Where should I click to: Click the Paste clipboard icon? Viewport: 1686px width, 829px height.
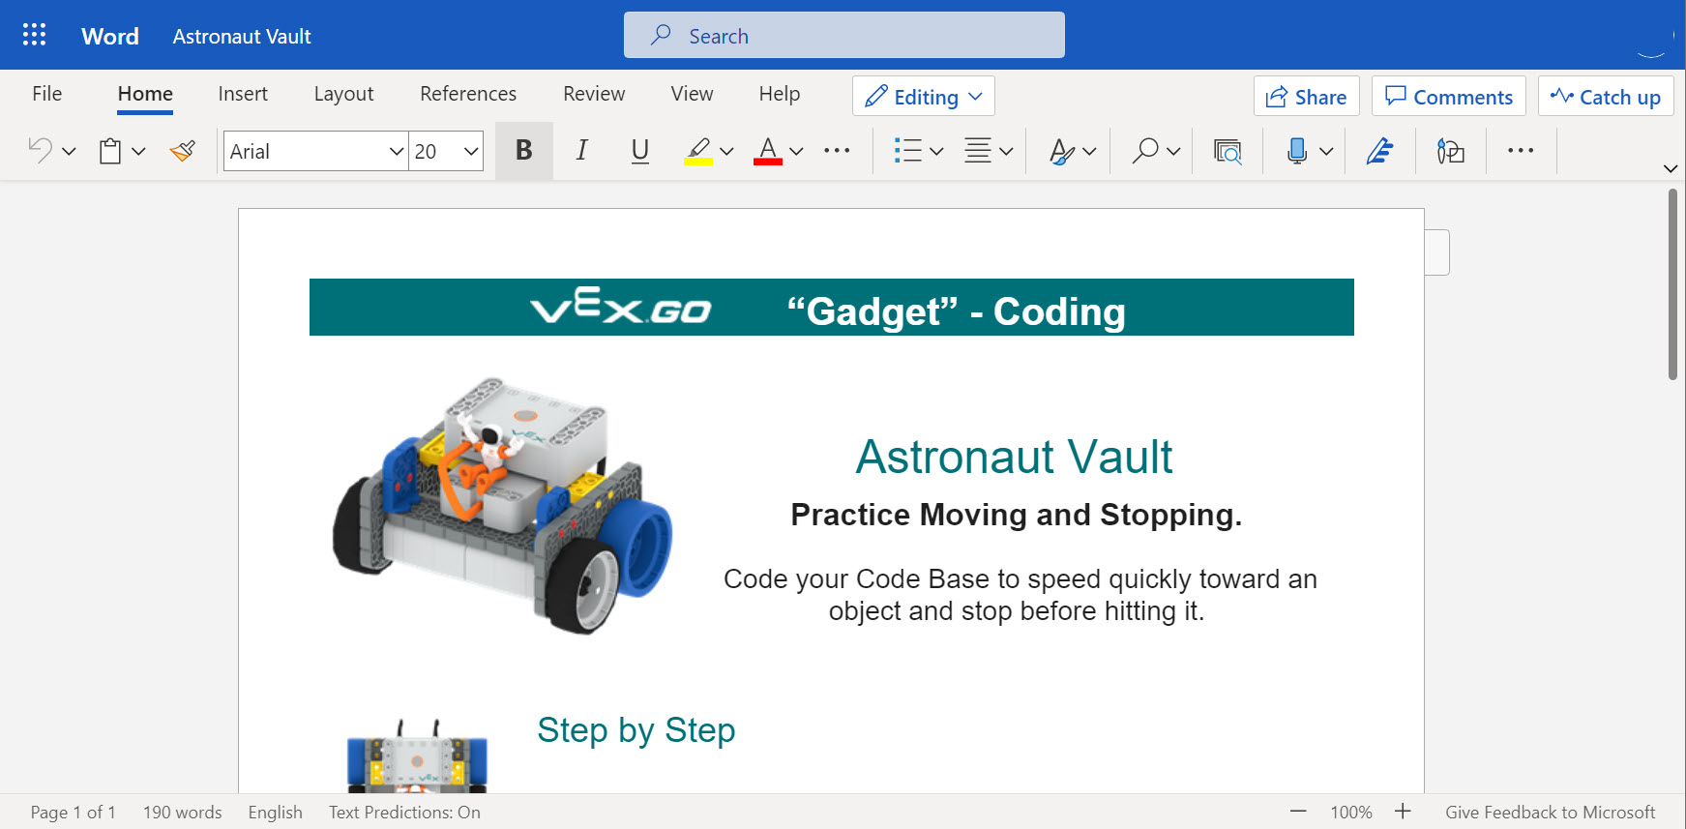pyautogui.click(x=110, y=151)
